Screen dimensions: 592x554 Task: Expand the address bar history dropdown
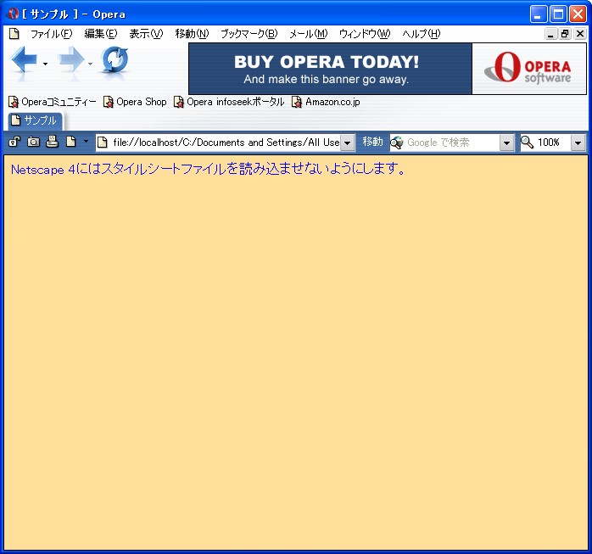point(348,143)
